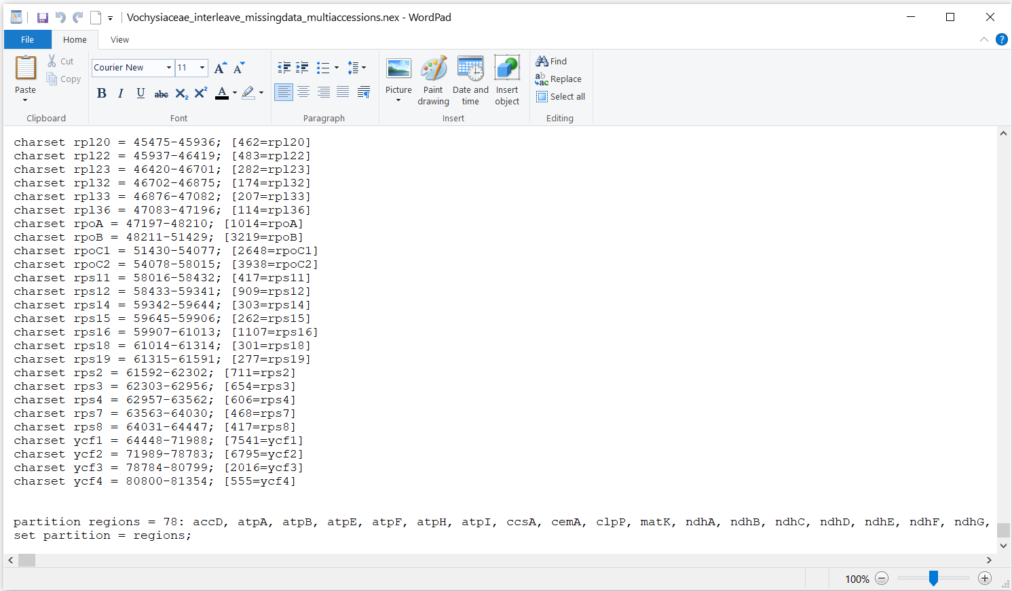1012x591 pixels.
Task: Click the New document icon in title bar
Action: [x=96, y=18]
